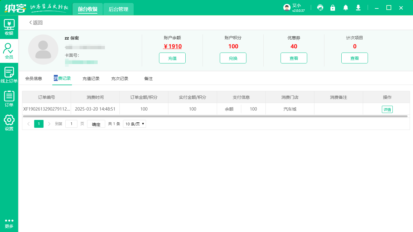Click the 返回 back link

(36, 23)
